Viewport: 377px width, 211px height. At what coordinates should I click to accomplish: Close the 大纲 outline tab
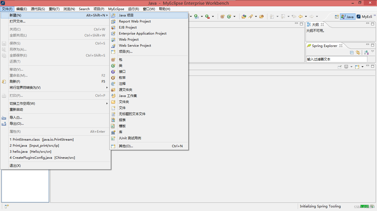point(322,24)
